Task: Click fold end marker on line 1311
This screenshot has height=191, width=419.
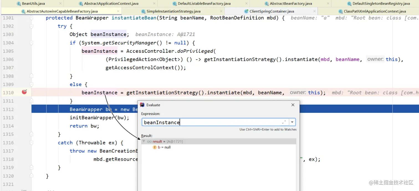Action: 32,100
